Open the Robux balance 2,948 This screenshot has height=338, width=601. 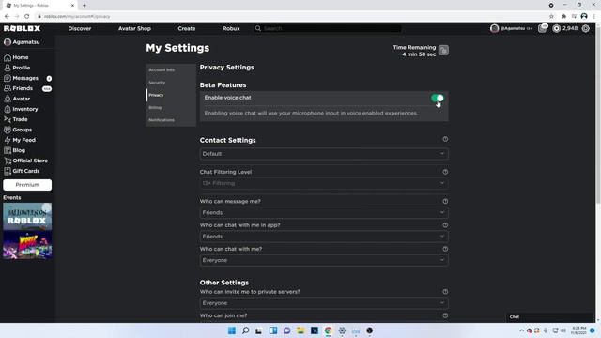coord(565,28)
